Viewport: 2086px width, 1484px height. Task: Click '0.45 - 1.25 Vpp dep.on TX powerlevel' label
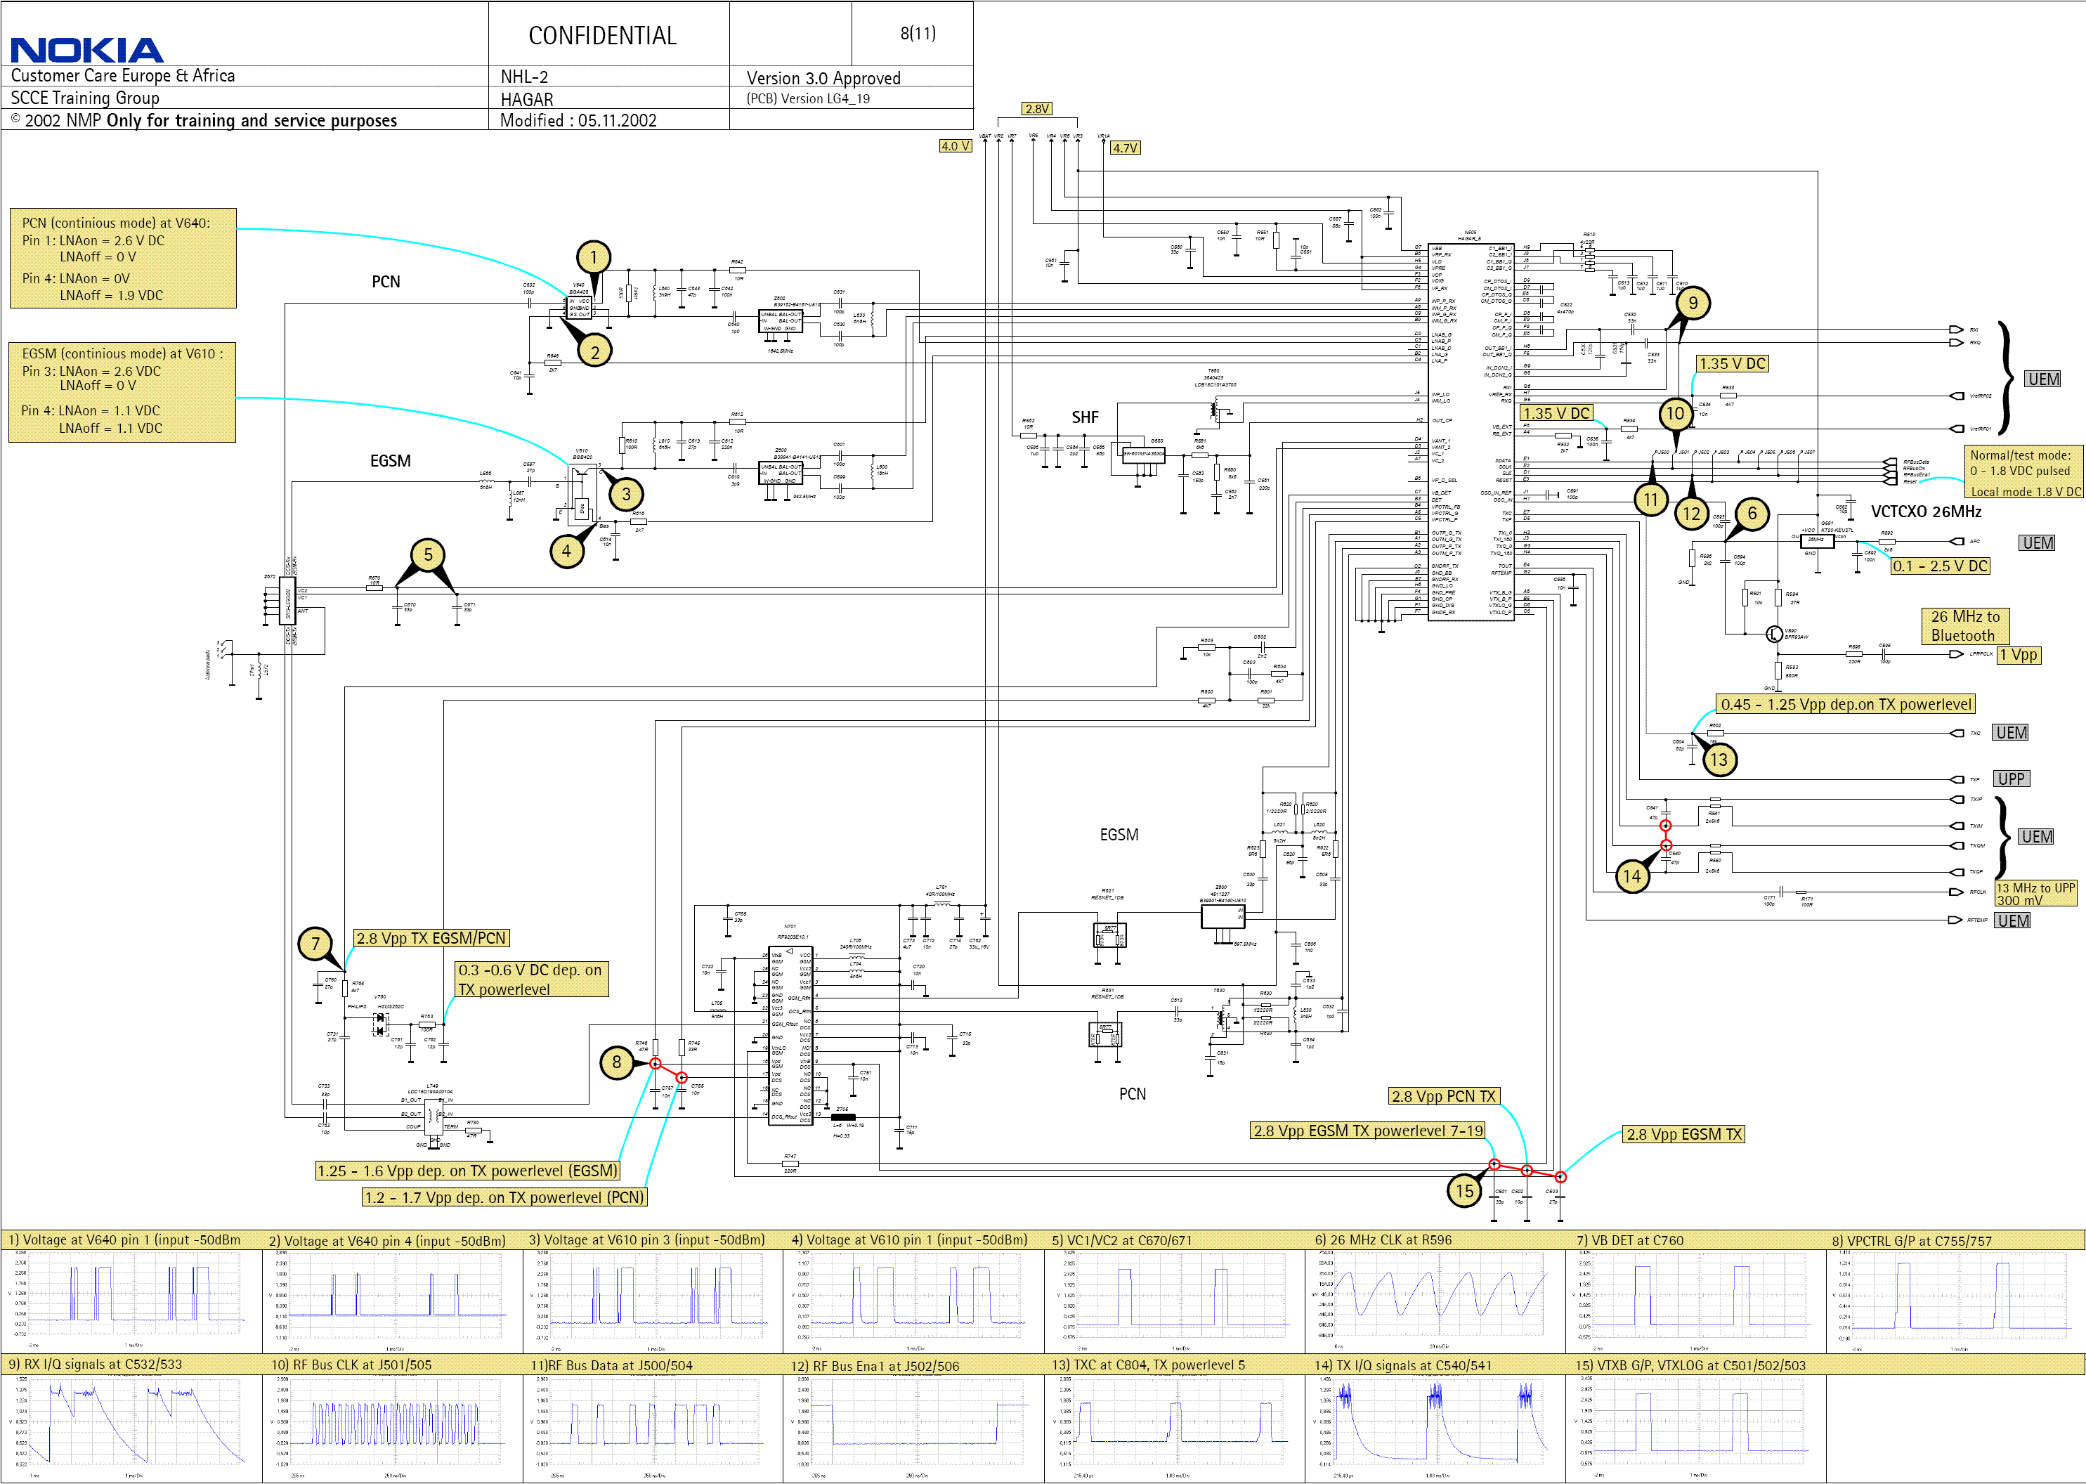[x=1846, y=705]
